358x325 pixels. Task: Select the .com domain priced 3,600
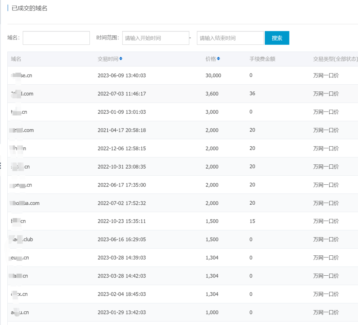coord(22,94)
